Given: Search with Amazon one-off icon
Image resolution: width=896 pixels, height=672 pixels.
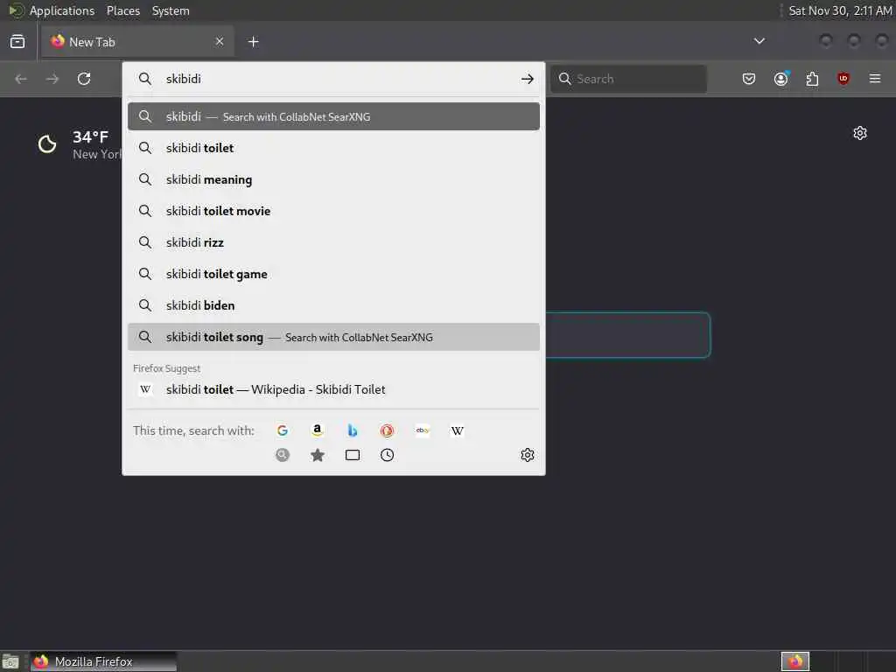Looking at the screenshot, I should 317,430.
